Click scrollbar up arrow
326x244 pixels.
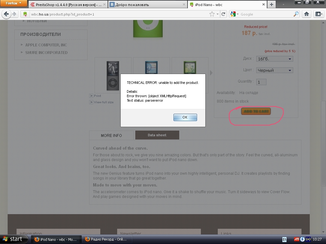point(323,23)
